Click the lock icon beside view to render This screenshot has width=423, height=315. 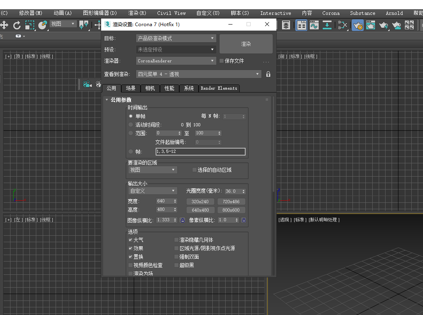[268, 74]
